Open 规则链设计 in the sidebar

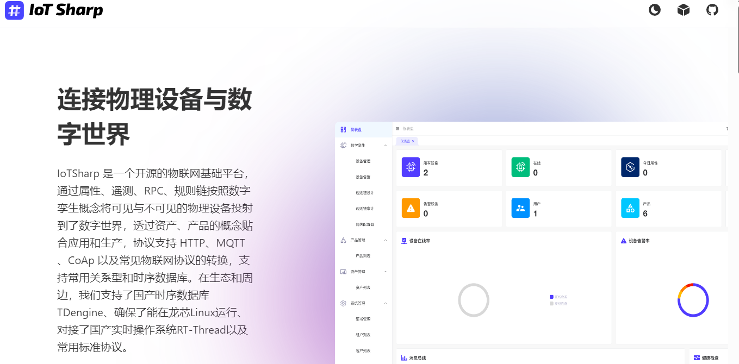click(365, 192)
